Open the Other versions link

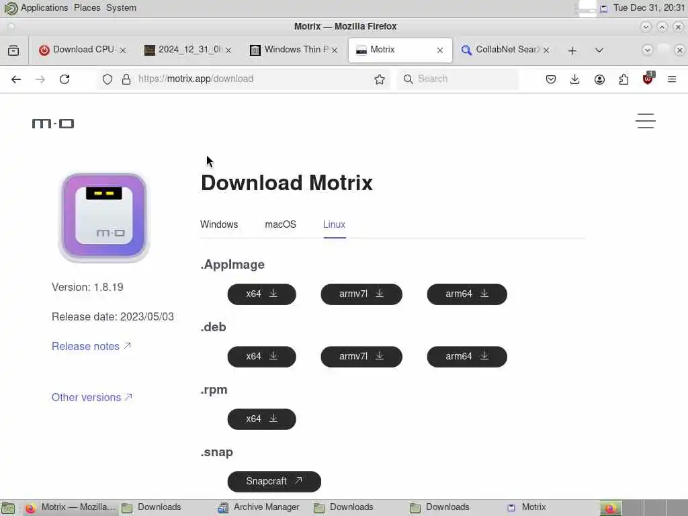coord(91,397)
